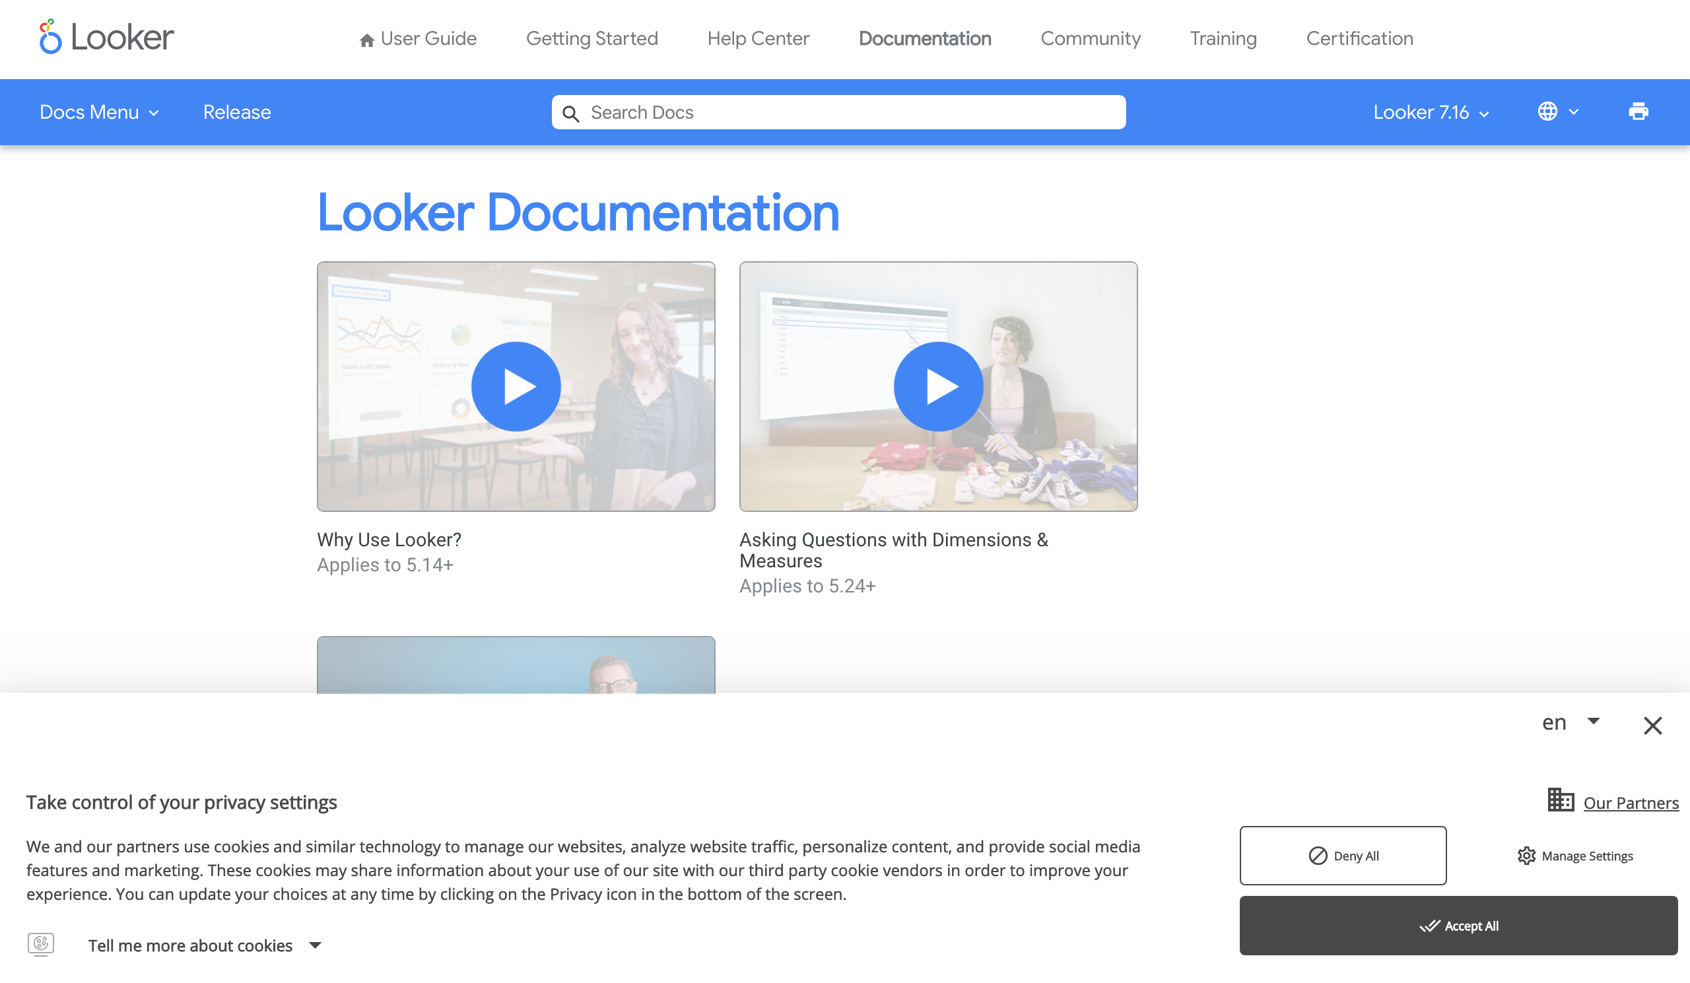Viewport: 1690px width, 983px height.
Task: Click the Looker logo
Action: [106, 37]
